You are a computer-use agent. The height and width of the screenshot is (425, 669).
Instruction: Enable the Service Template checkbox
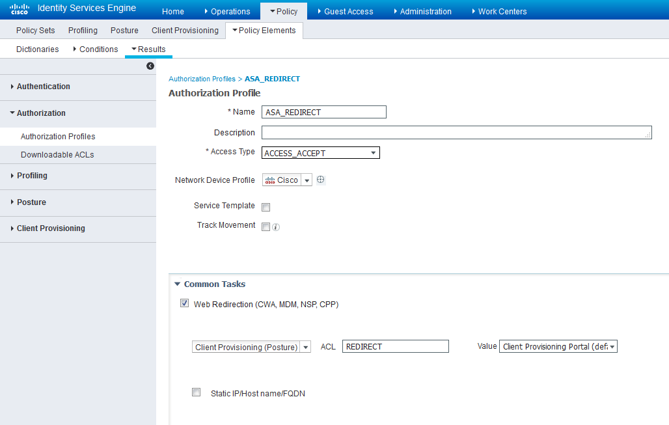(266, 207)
